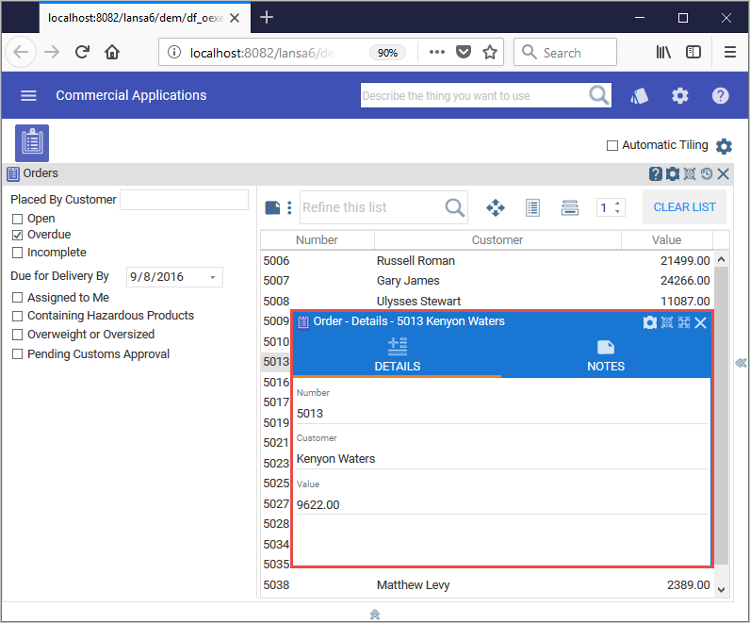Viewport: 750px width, 623px height.
Task: Uncheck the Overdue filter checkbox
Action: pyautogui.click(x=17, y=235)
